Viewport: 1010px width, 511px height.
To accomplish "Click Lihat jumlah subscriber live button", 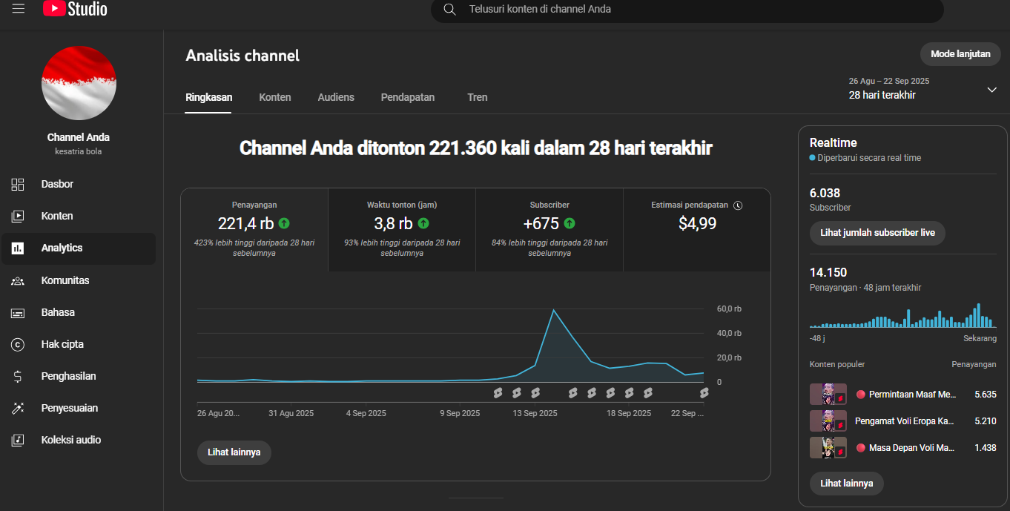I will click(877, 233).
